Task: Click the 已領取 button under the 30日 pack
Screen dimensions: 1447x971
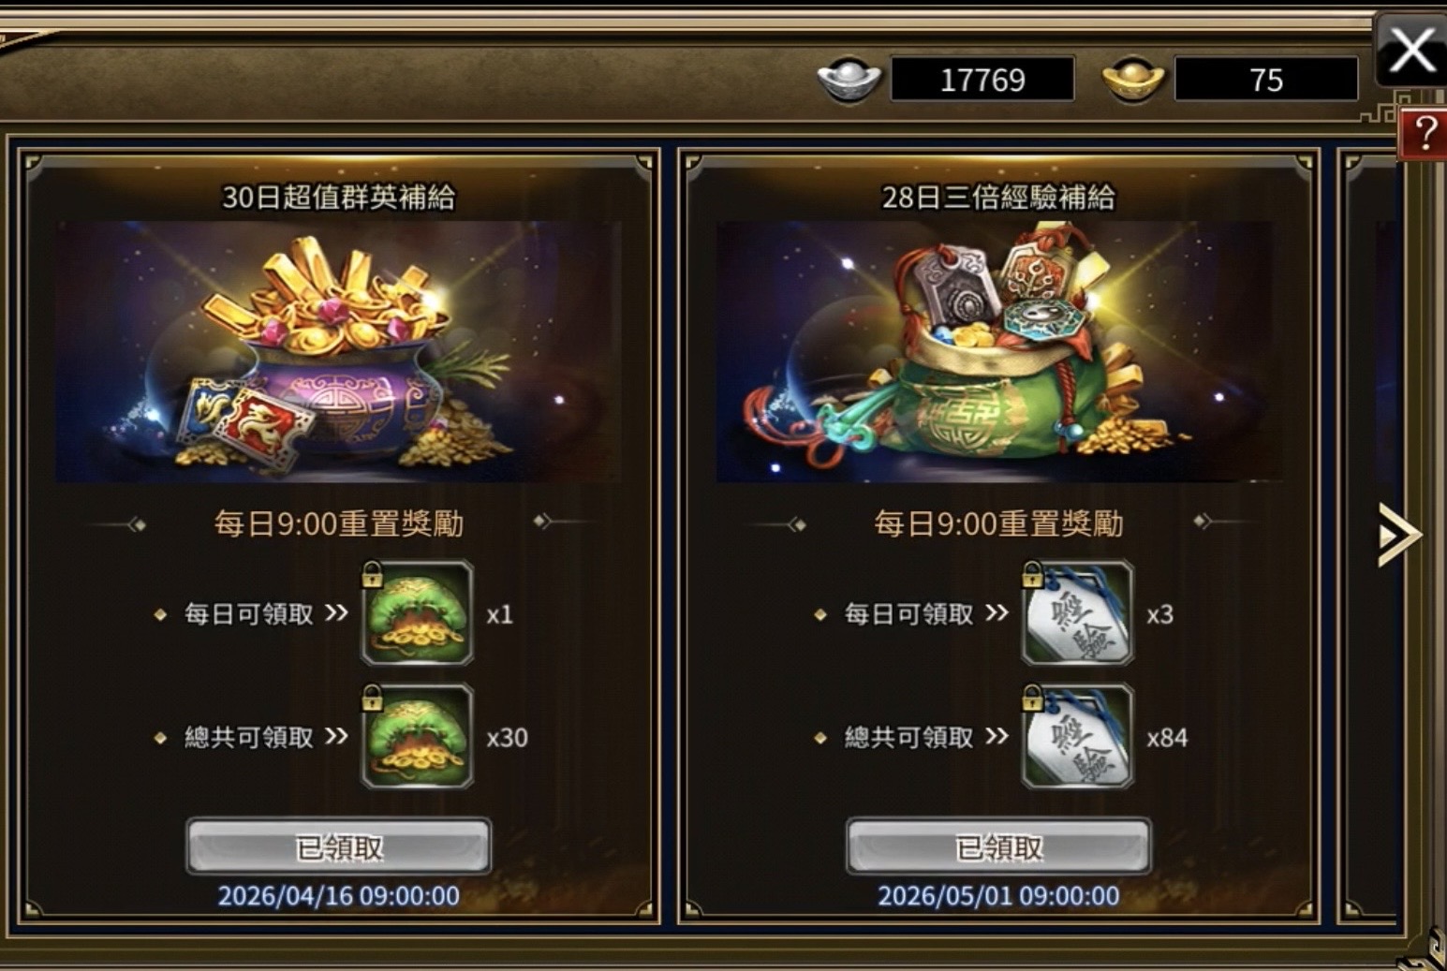Action: (339, 846)
